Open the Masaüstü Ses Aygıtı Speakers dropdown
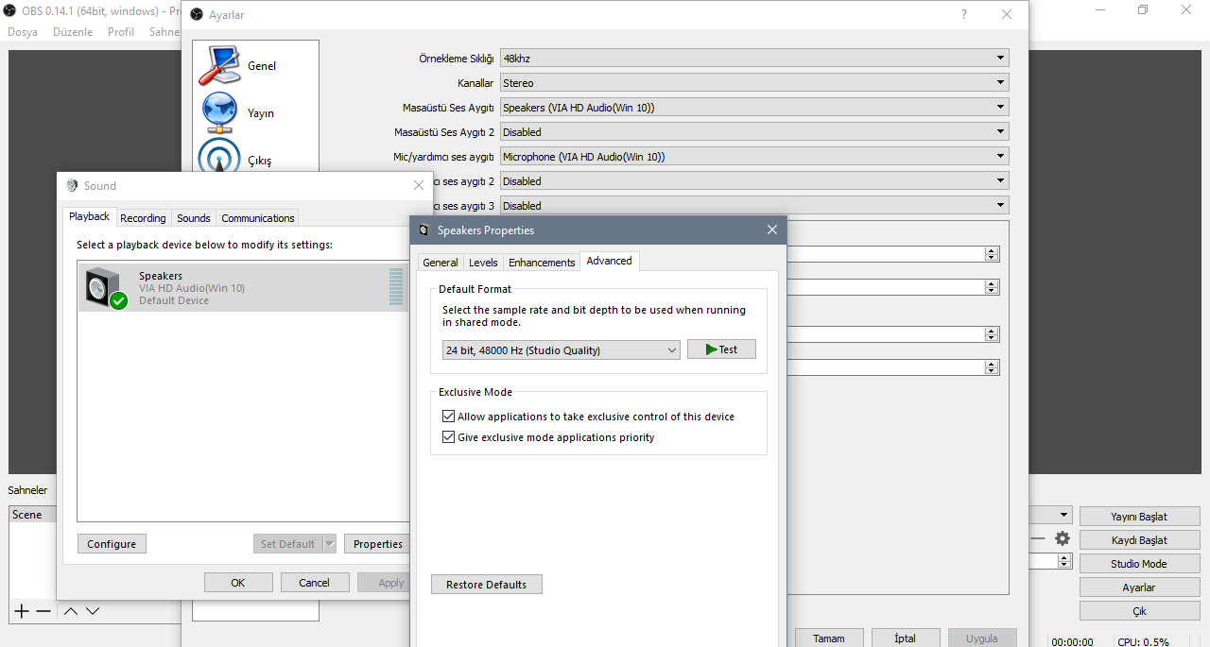1210x647 pixels. coord(754,108)
